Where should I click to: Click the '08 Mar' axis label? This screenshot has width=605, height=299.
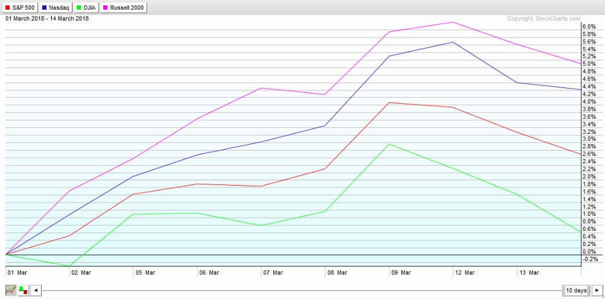[337, 273]
